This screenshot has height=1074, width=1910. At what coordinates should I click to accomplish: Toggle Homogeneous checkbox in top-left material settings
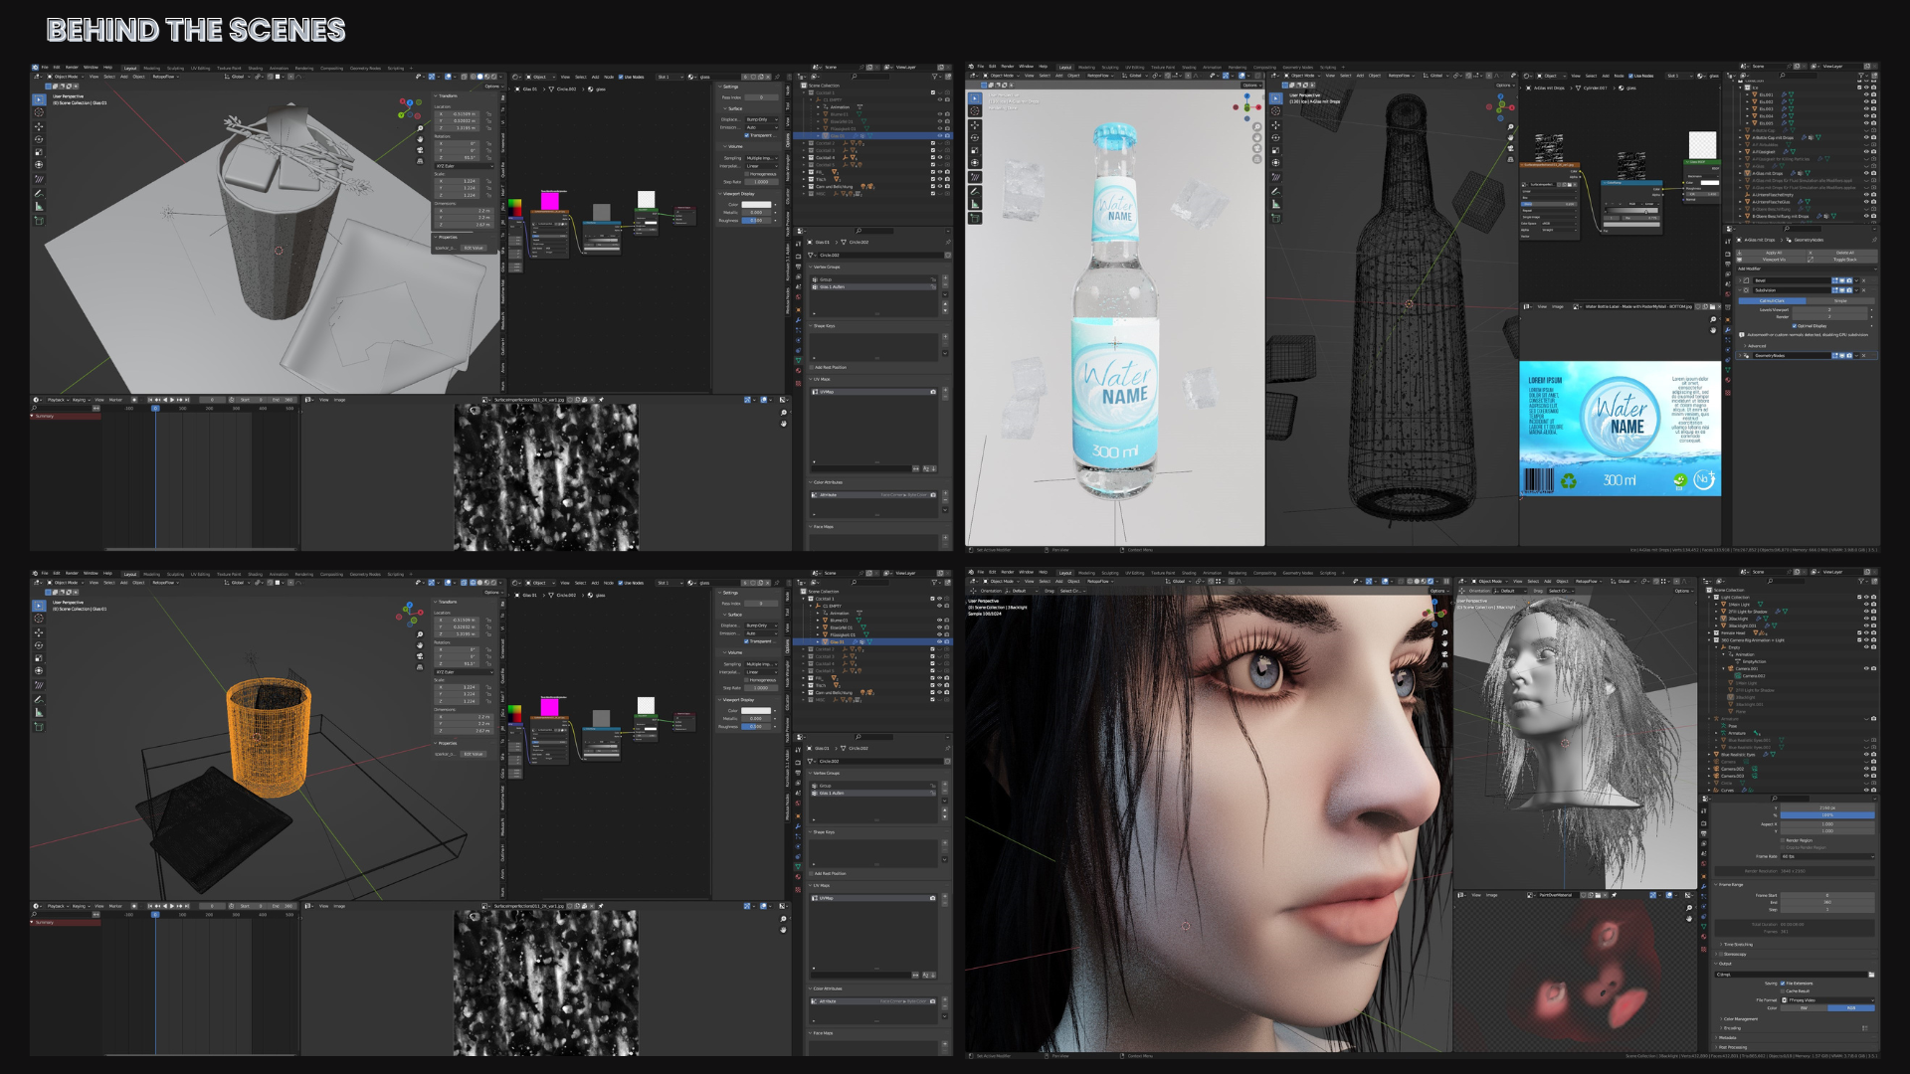(x=746, y=174)
